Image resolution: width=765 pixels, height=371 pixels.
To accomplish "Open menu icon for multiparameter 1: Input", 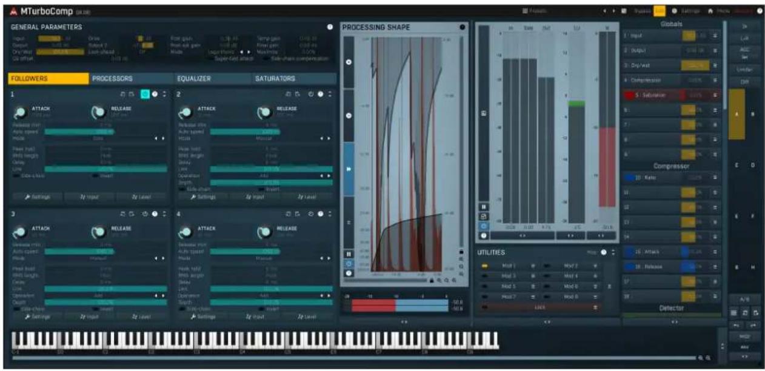I will [x=715, y=36].
